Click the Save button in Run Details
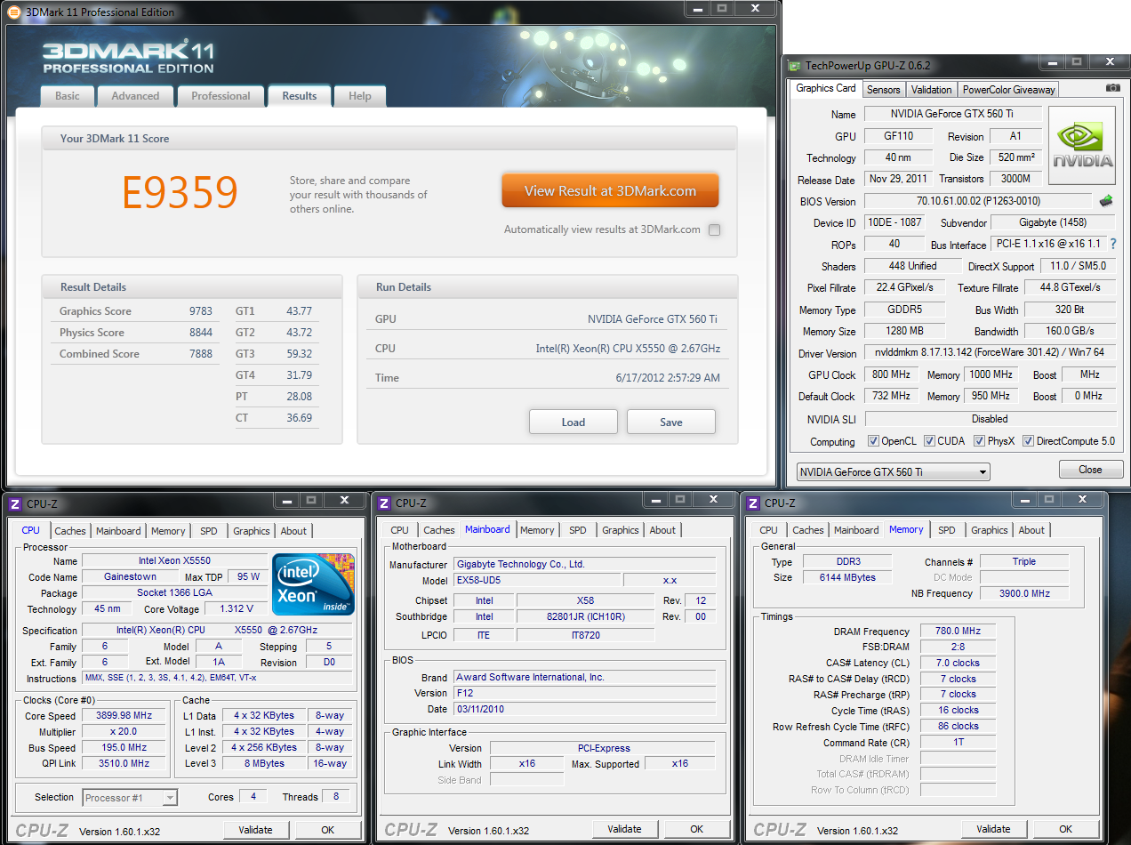 coord(671,422)
